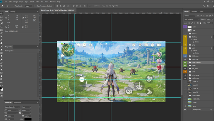Click the text Color swatch in Character panel
The height and width of the screenshot is (121, 214).
pos(28,119)
